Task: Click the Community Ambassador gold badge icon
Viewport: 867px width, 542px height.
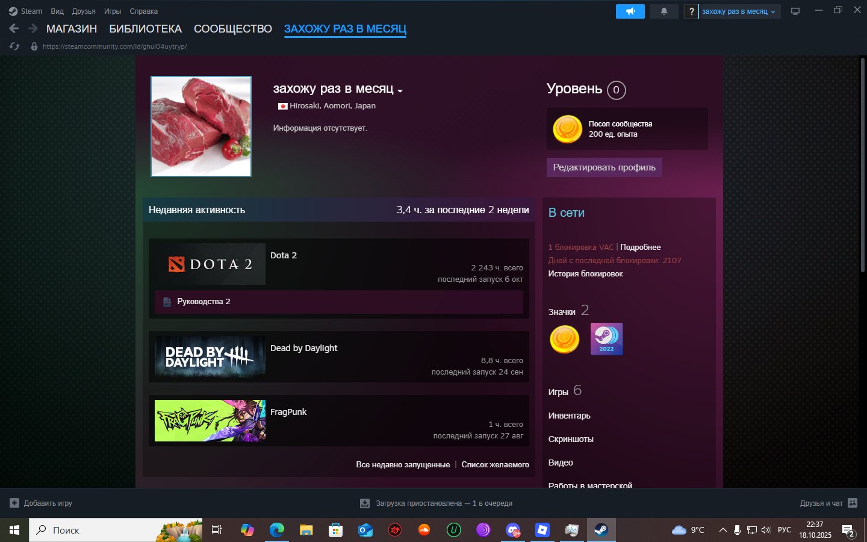Action: [x=565, y=339]
